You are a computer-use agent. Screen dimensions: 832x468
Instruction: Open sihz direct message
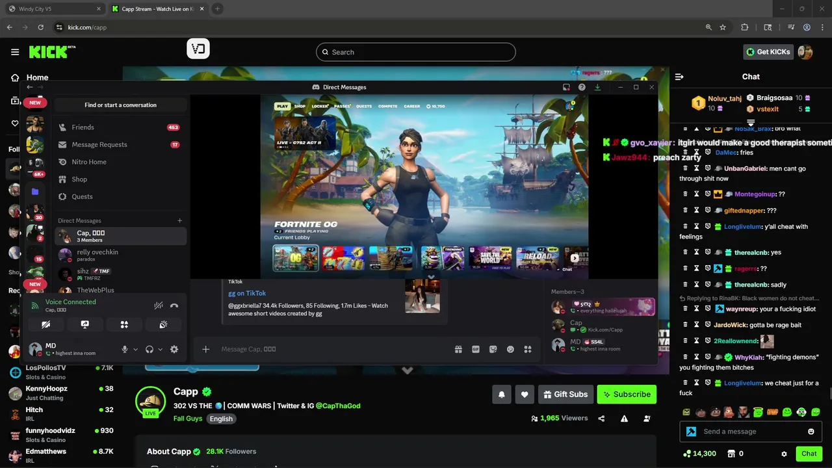click(120, 274)
